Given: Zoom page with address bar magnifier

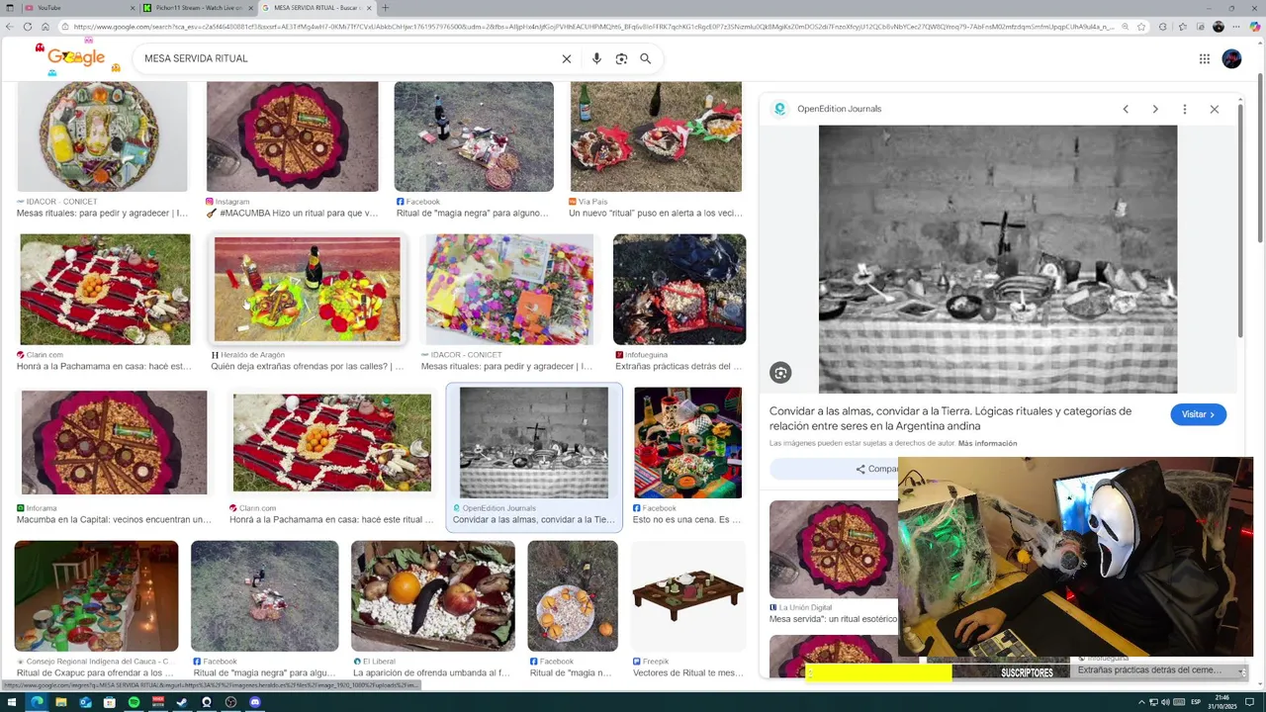Looking at the screenshot, I should click(x=1125, y=27).
